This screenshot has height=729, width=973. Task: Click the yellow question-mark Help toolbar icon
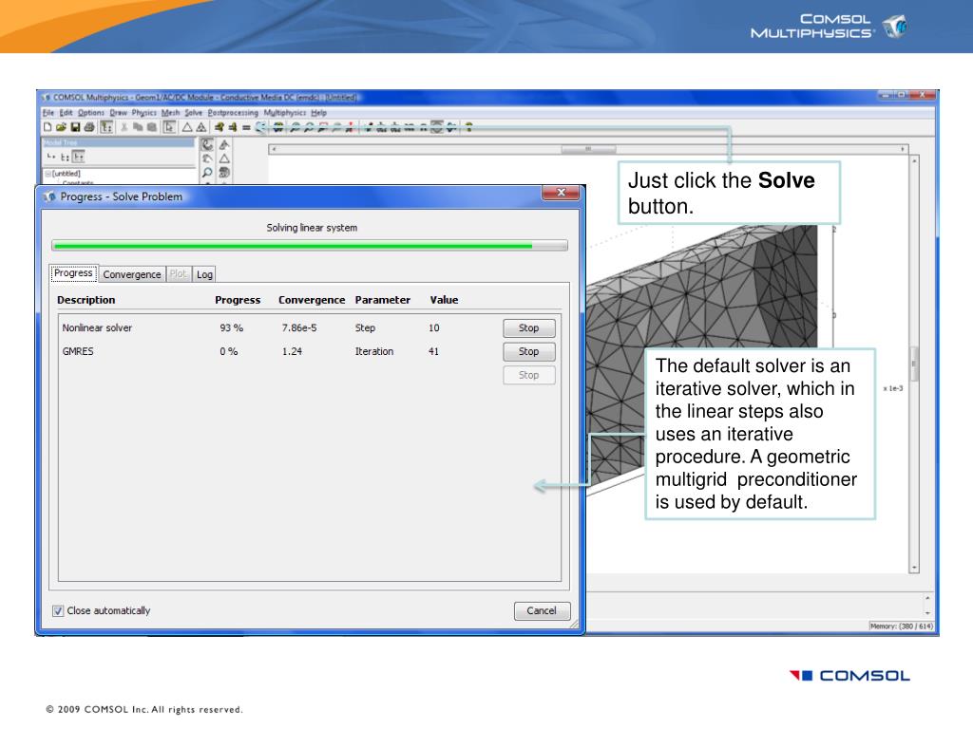tap(469, 128)
